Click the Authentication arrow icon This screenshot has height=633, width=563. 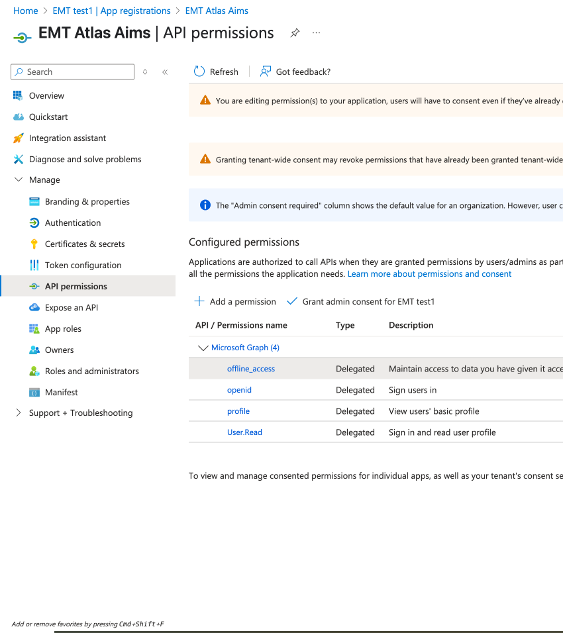tap(34, 223)
